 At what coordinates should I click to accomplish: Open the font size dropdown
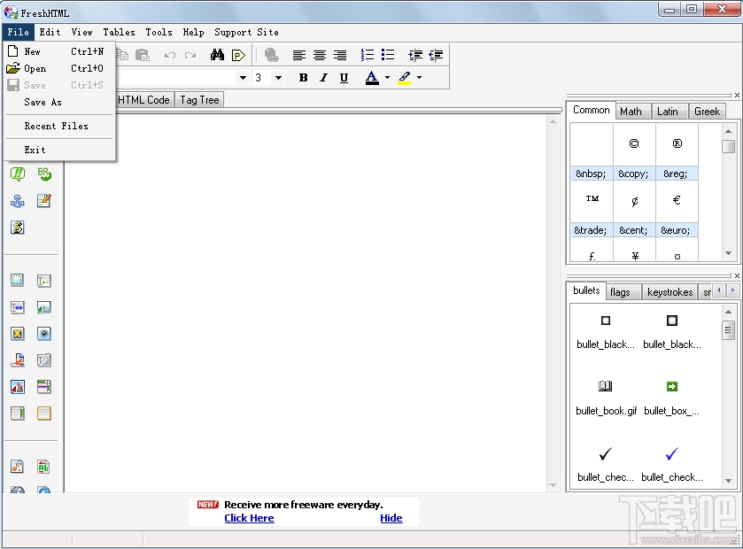[278, 78]
